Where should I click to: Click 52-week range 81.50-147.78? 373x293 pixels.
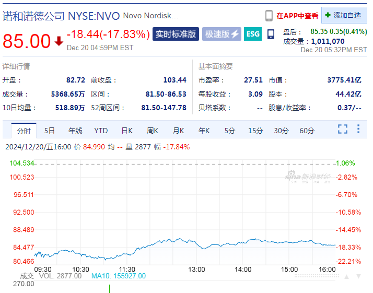[x=164, y=108]
